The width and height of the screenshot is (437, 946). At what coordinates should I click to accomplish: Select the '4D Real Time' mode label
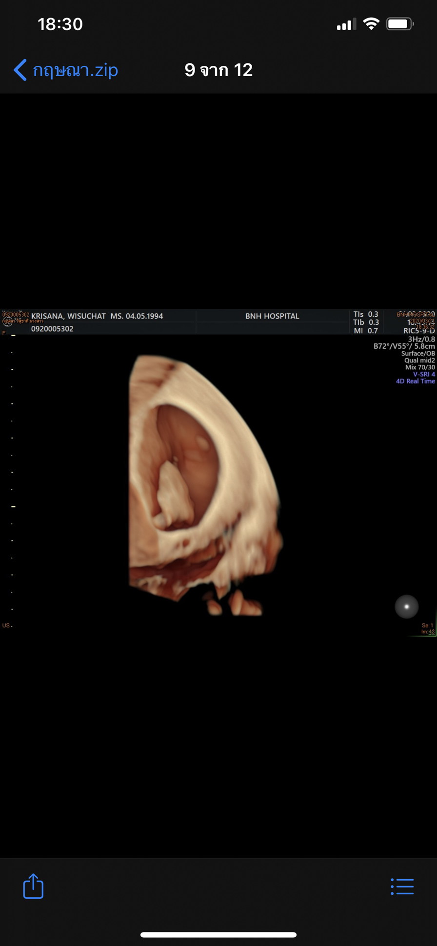[x=415, y=381]
